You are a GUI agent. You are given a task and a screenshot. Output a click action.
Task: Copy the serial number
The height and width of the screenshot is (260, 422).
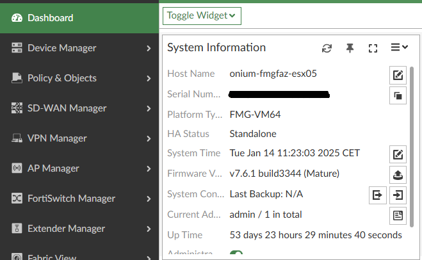coord(398,96)
